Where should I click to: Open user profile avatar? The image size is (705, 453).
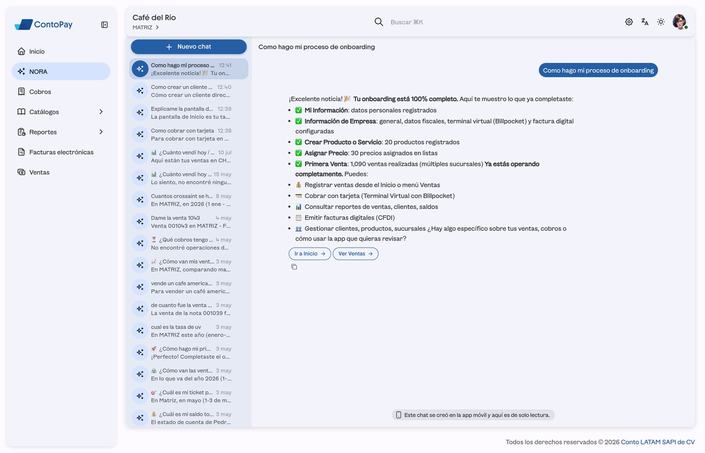(680, 22)
